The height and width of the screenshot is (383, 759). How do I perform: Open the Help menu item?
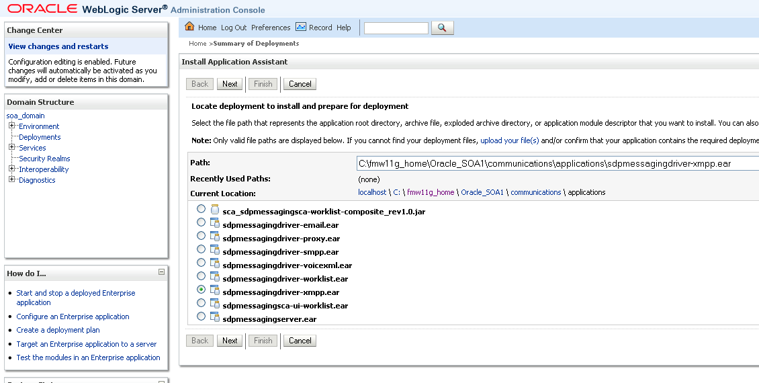344,28
